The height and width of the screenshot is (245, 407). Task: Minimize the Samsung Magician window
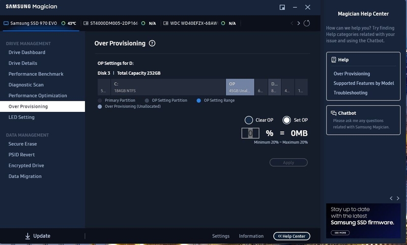(295, 7)
